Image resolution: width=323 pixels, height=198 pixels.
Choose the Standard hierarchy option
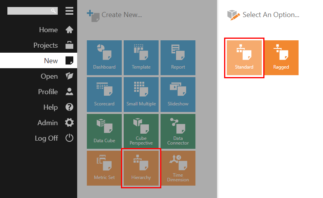click(244, 58)
